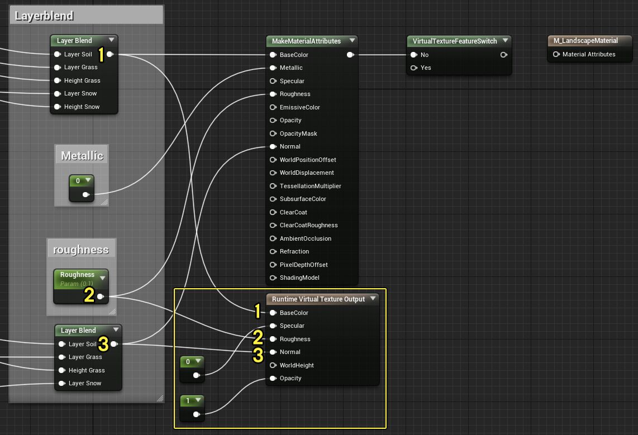Click the Roughness parameter node's output pin
This screenshot has width=638, height=435.
[x=101, y=297]
